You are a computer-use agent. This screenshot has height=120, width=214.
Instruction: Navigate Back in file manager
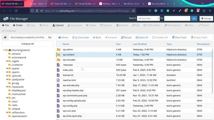[x=97, y=37]
